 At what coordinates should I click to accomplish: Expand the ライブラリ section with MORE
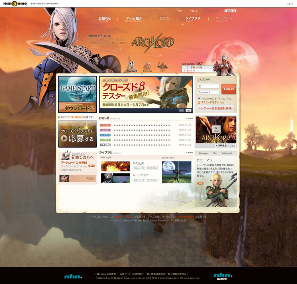189,153
